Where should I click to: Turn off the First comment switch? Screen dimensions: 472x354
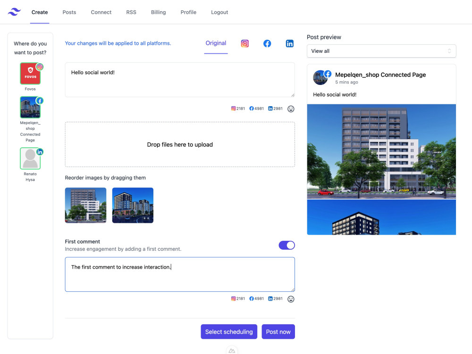[287, 245]
